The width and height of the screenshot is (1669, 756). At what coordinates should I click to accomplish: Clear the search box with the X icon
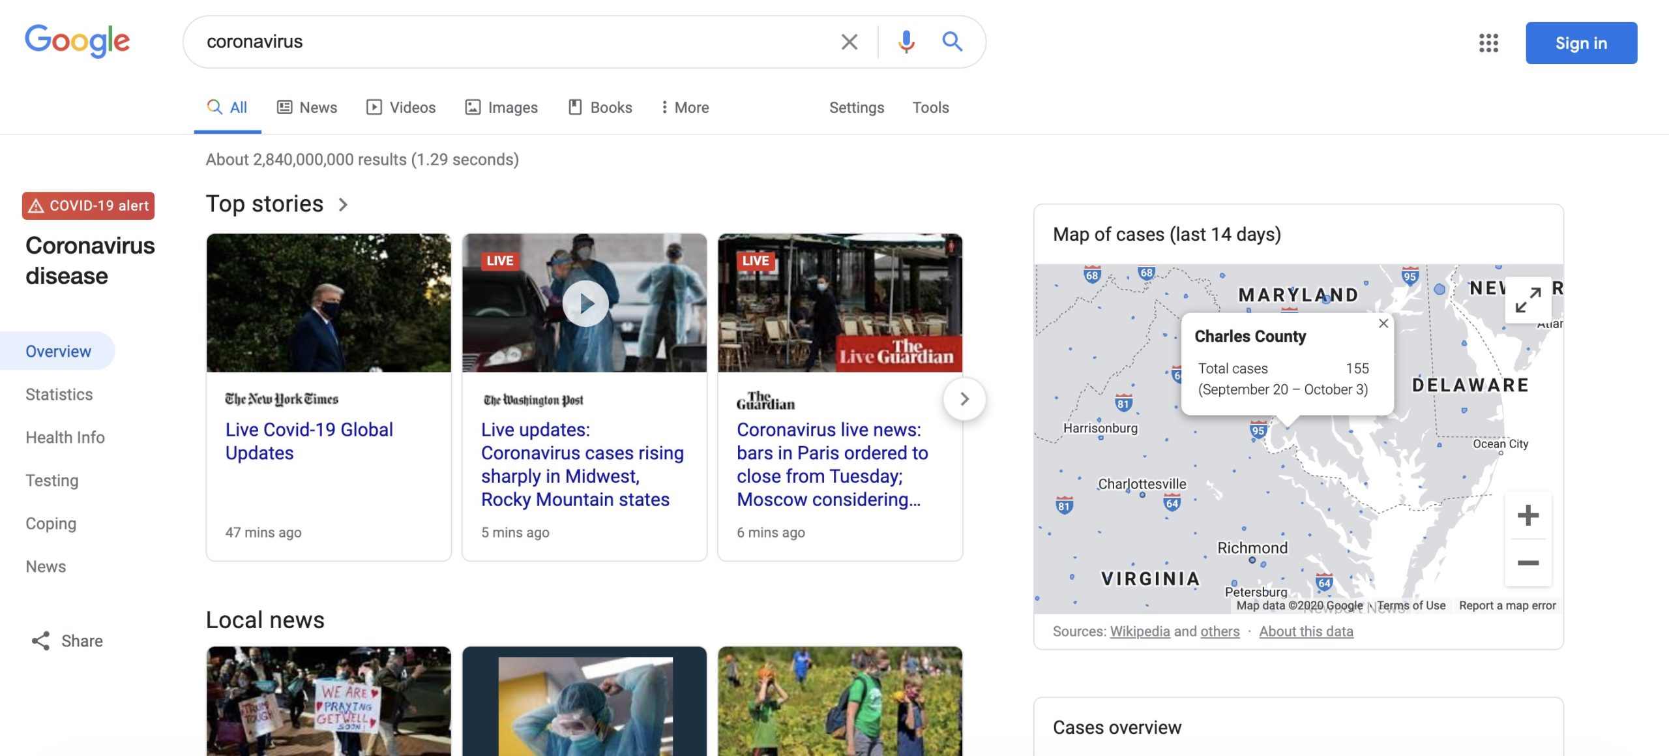[x=849, y=42]
